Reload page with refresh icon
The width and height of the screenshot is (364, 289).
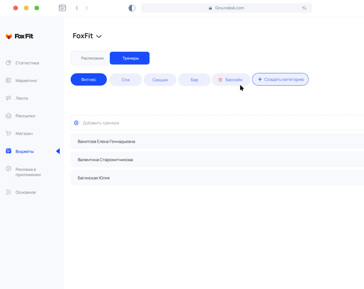[304, 8]
